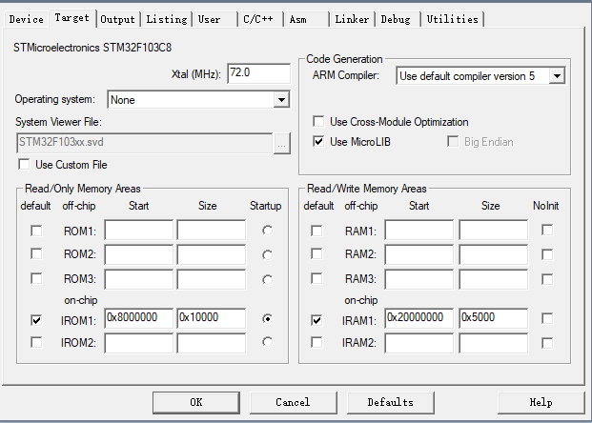Confirm settings with OK button
The image size is (592, 423).
point(196,402)
